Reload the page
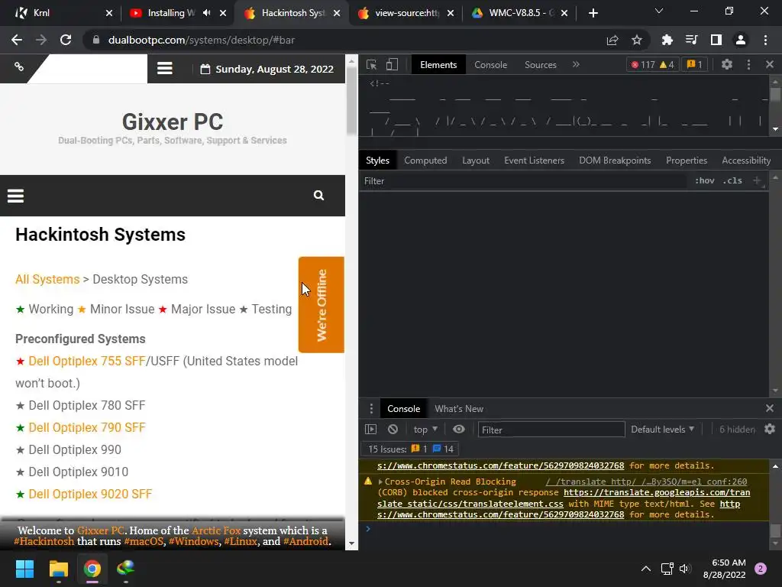 click(66, 40)
